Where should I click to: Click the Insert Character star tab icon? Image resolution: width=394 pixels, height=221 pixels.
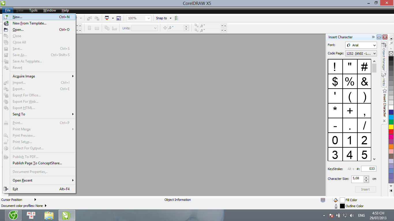click(384, 91)
